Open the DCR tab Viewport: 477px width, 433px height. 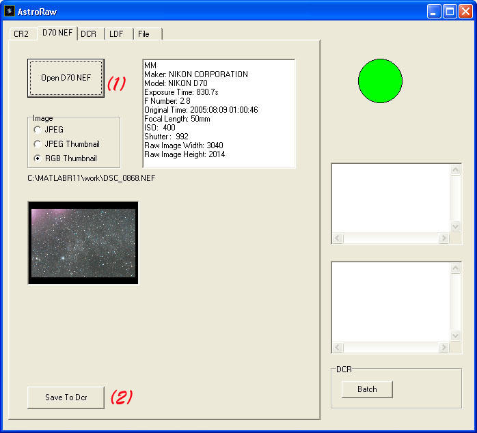(91, 33)
